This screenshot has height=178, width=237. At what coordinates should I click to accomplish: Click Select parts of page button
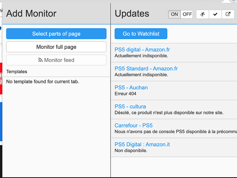(x=56, y=34)
